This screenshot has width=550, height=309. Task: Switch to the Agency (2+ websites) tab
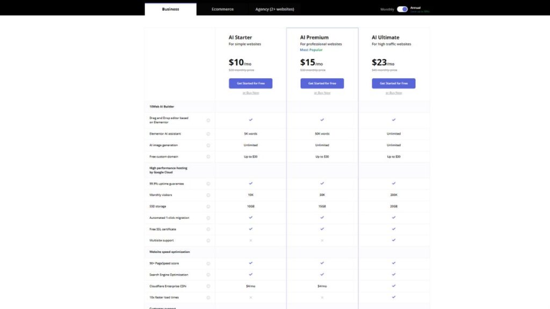tap(274, 9)
